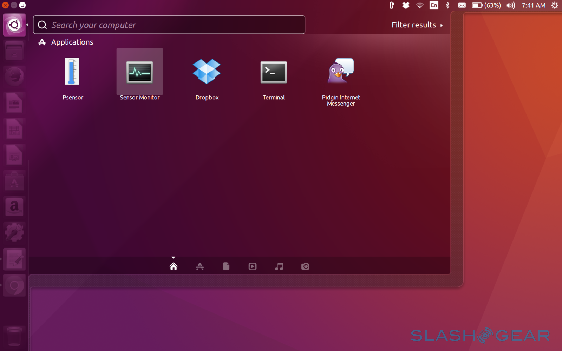Open the battery indicator menu
Screen dimensions: 562x351
pyautogui.click(x=486, y=5)
